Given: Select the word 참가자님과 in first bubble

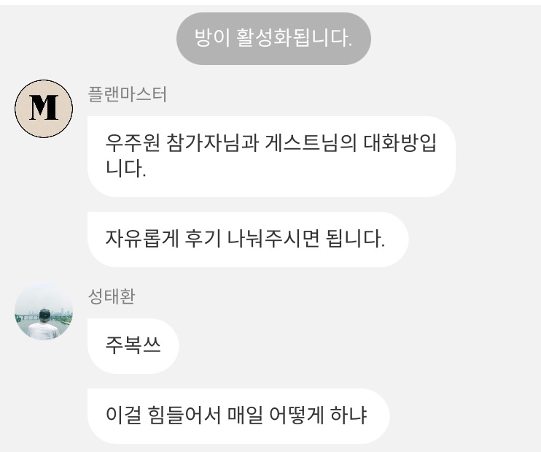Looking at the screenshot, I should pos(213,142).
